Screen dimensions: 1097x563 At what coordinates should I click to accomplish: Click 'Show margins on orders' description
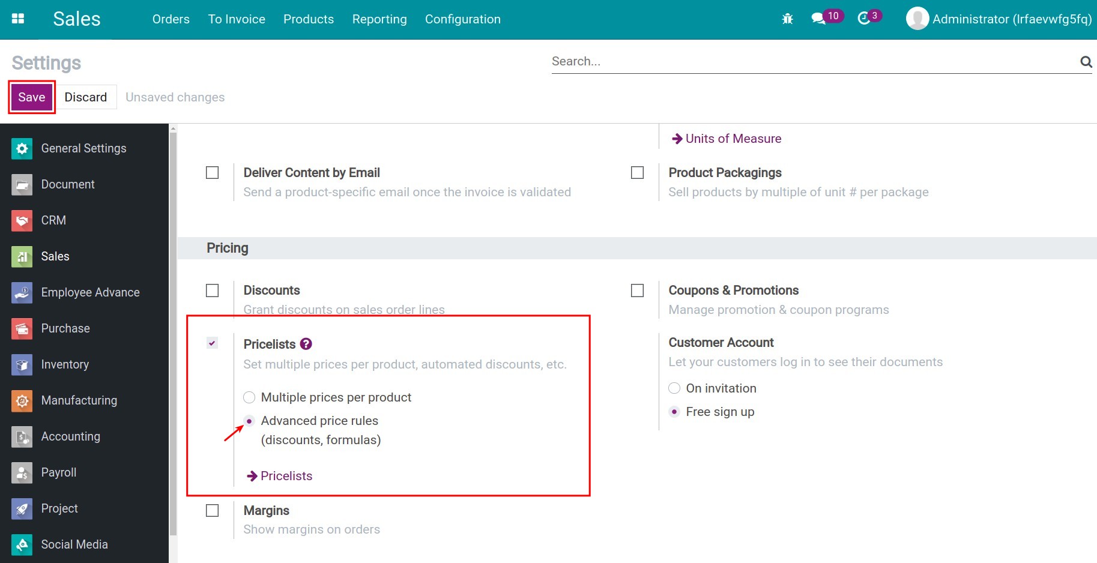(x=312, y=529)
